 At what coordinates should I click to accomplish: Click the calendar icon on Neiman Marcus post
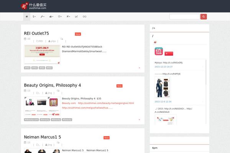(25, 142)
